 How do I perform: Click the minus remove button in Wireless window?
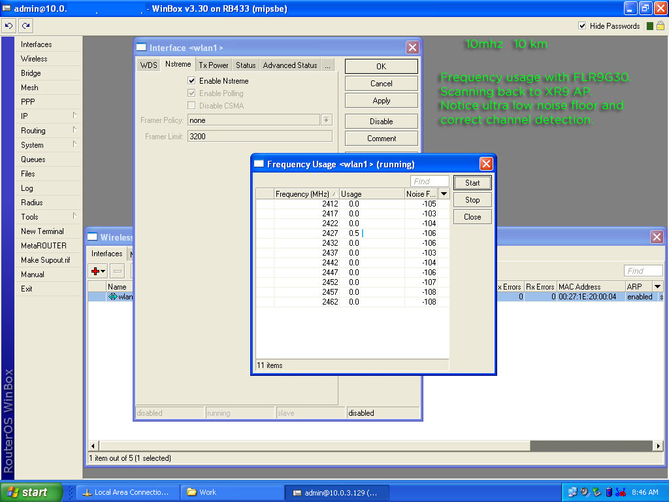click(x=118, y=271)
